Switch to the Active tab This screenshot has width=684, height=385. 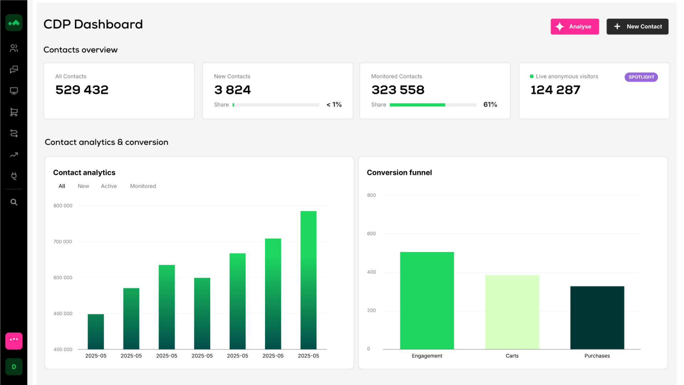tap(109, 186)
